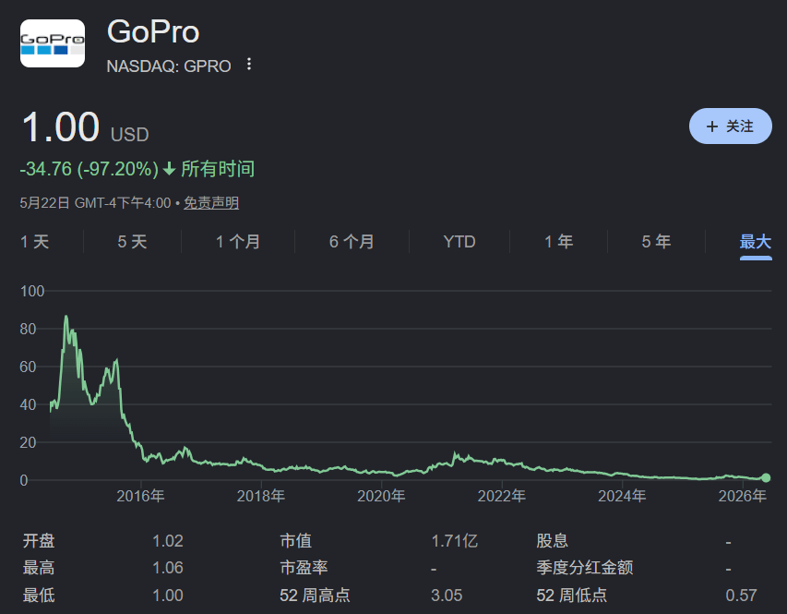This screenshot has height=614, width=787.
Task: Click the 关注 follow button
Action: 731,126
